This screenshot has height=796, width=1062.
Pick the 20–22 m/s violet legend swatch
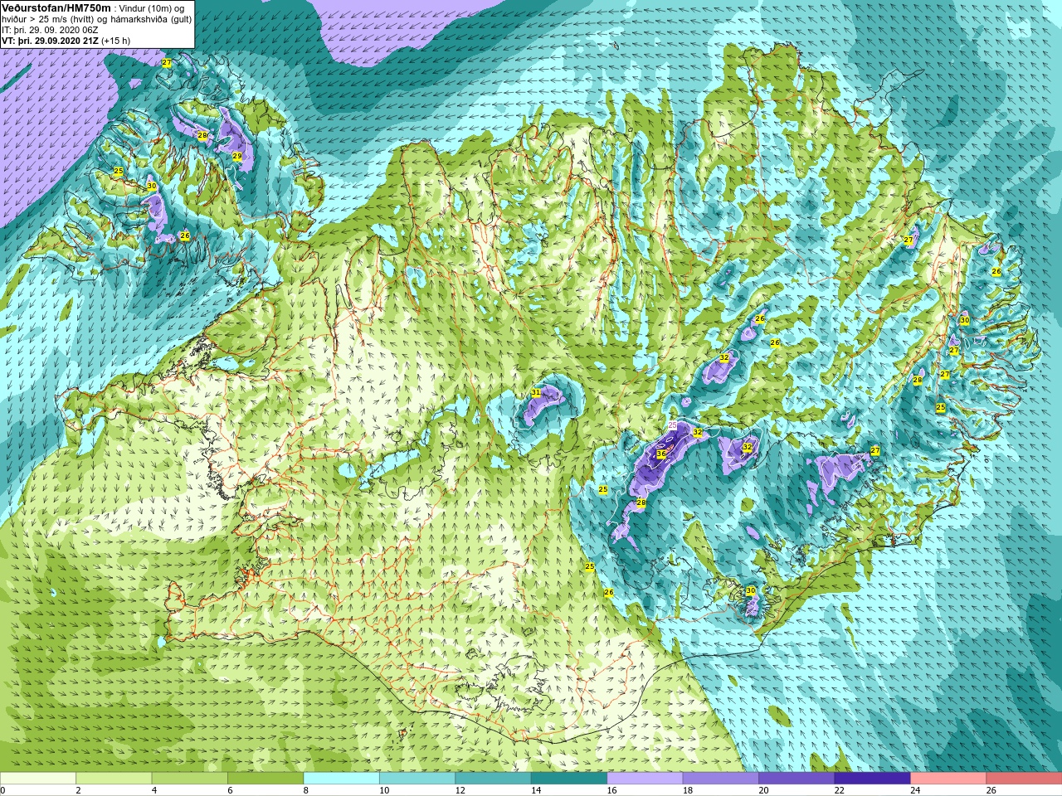(x=797, y=779)
